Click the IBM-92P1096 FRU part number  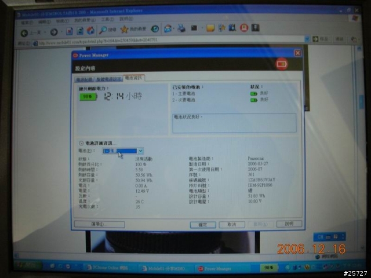click(260, 185)
